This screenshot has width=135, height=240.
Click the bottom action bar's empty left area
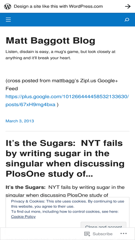click(x=41, y=234)
